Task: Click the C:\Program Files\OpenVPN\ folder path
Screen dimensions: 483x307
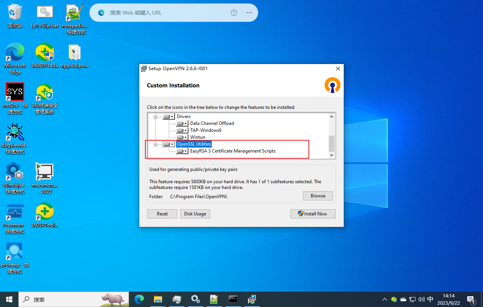Action: 199,197
